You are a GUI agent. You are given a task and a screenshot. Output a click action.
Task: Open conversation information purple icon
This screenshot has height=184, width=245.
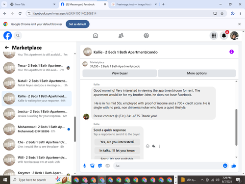coord(231,52)
